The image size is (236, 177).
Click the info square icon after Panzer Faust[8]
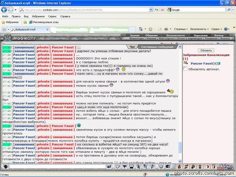219,63
